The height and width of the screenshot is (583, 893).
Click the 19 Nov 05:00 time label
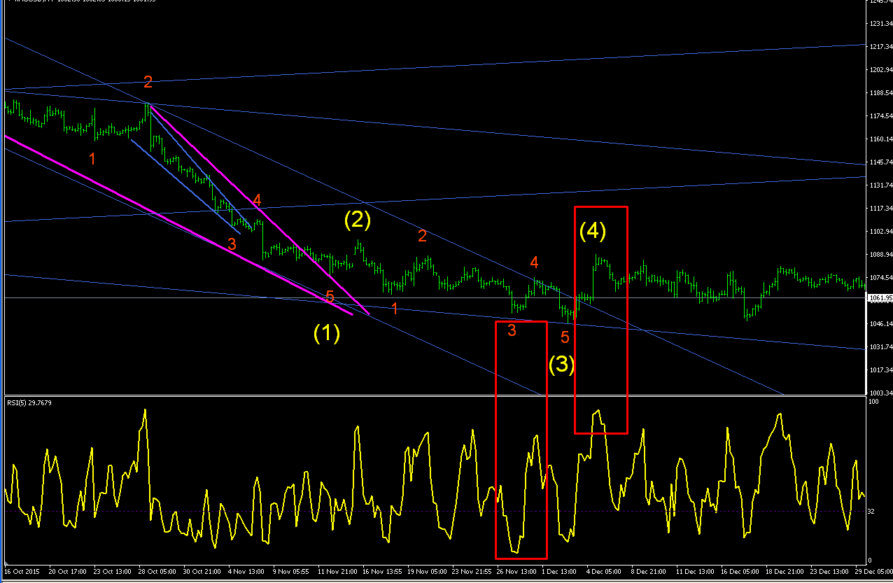pyautogui.click(x=428, y=572)
